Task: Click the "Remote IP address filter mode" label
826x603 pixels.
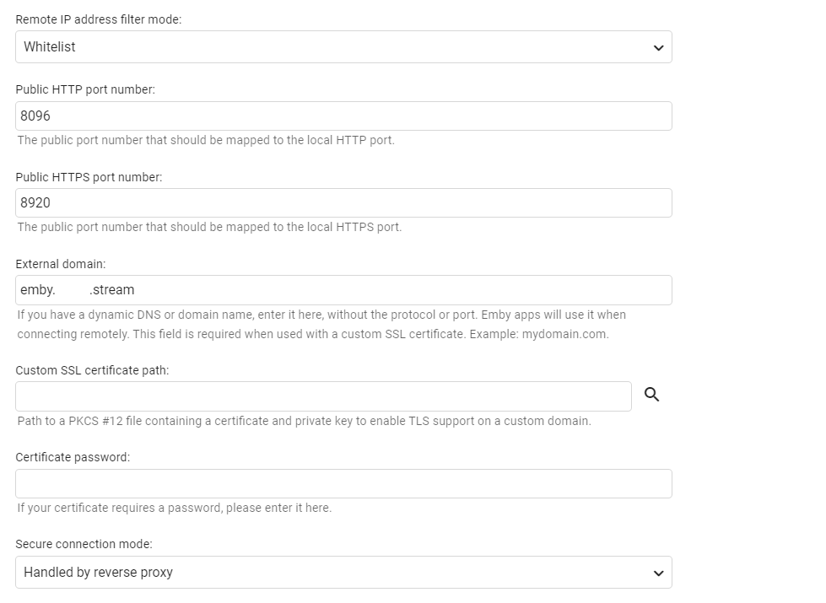Action: [x=99, y=19]
